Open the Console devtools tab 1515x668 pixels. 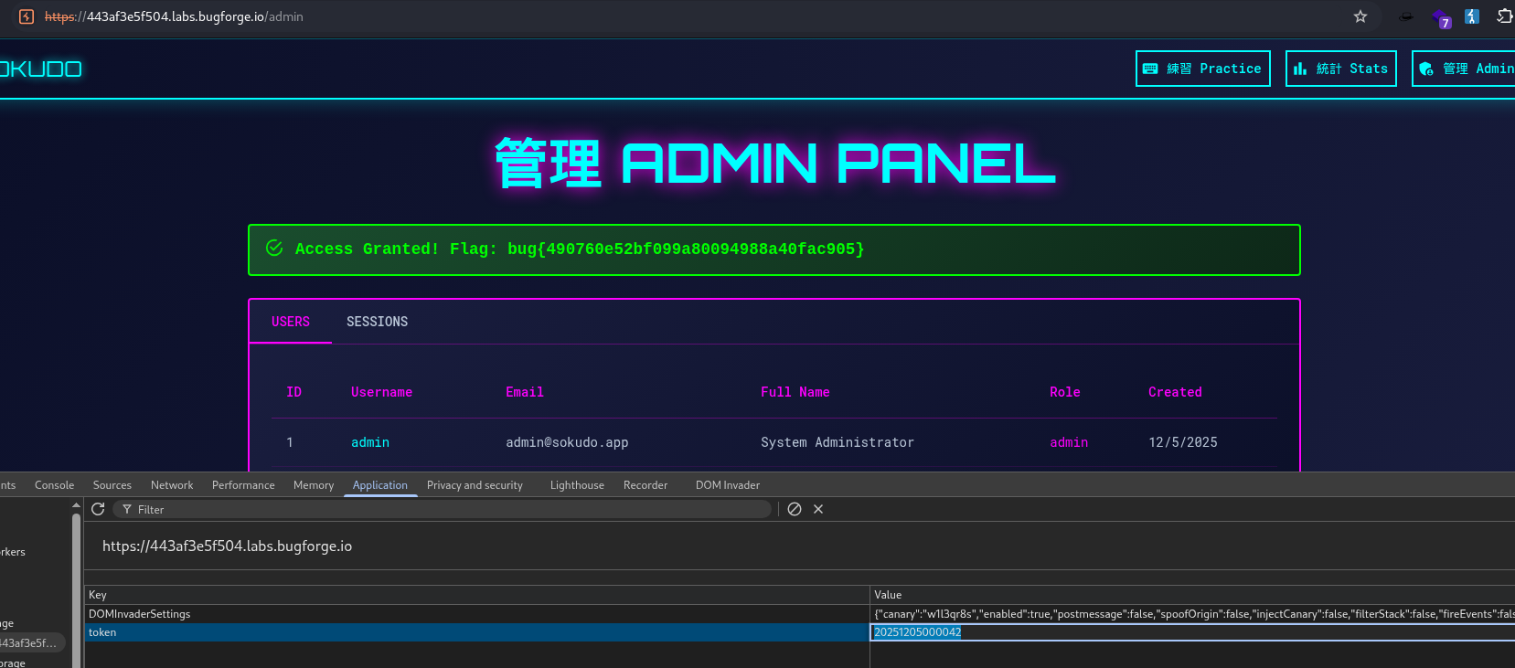click(54, 485)
